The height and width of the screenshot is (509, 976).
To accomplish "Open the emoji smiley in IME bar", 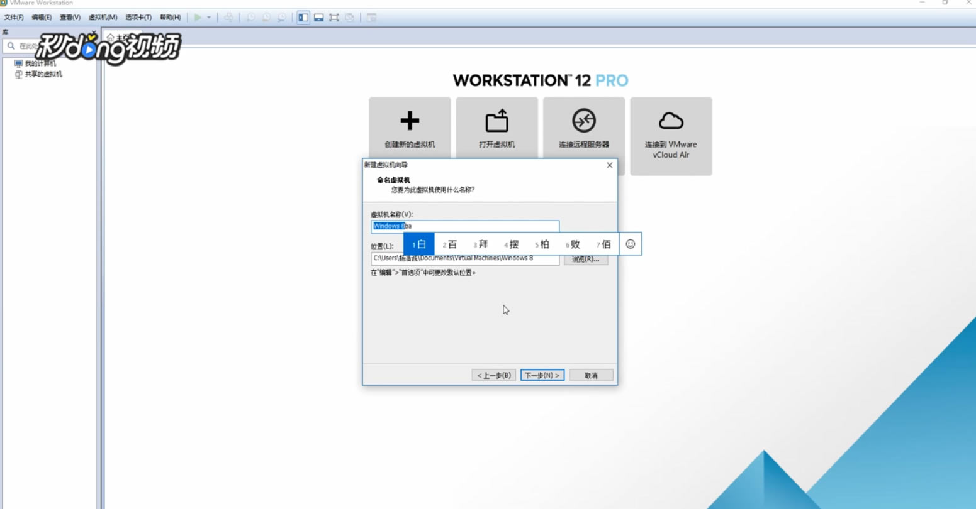I will [x=631, y=244].
